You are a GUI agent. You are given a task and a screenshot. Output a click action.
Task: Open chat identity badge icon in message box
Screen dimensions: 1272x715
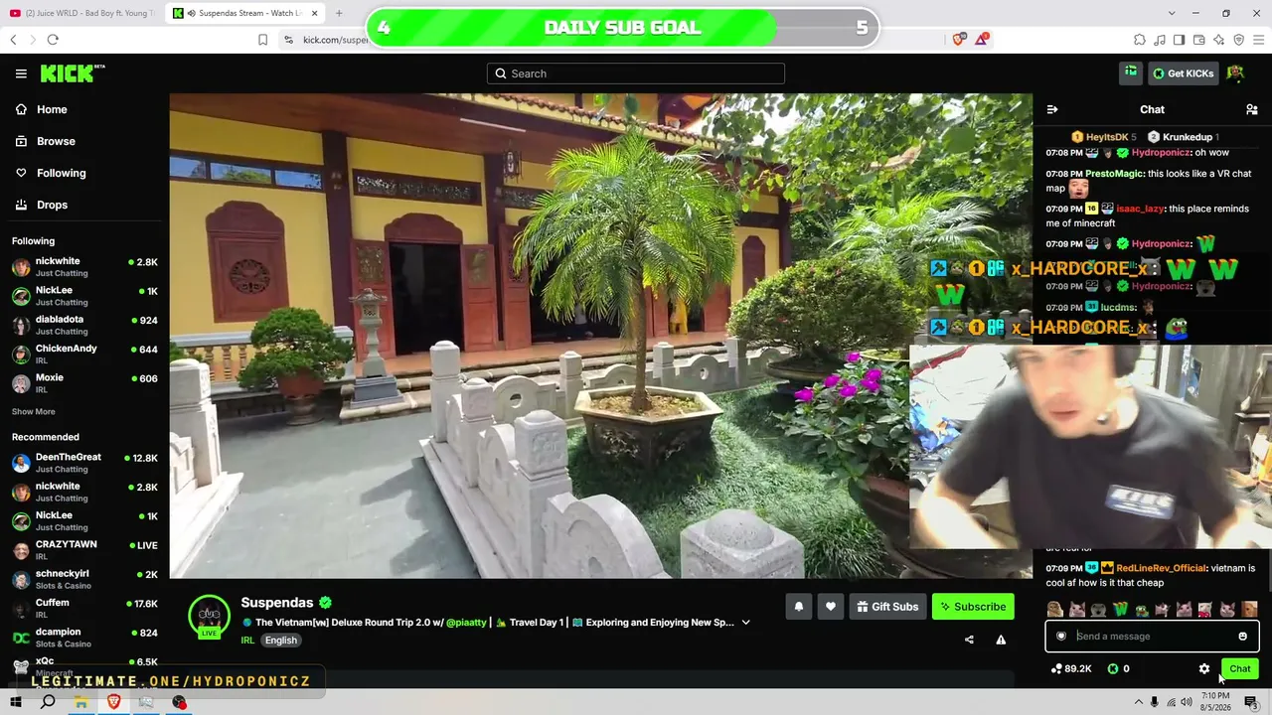coord(1061,637)
